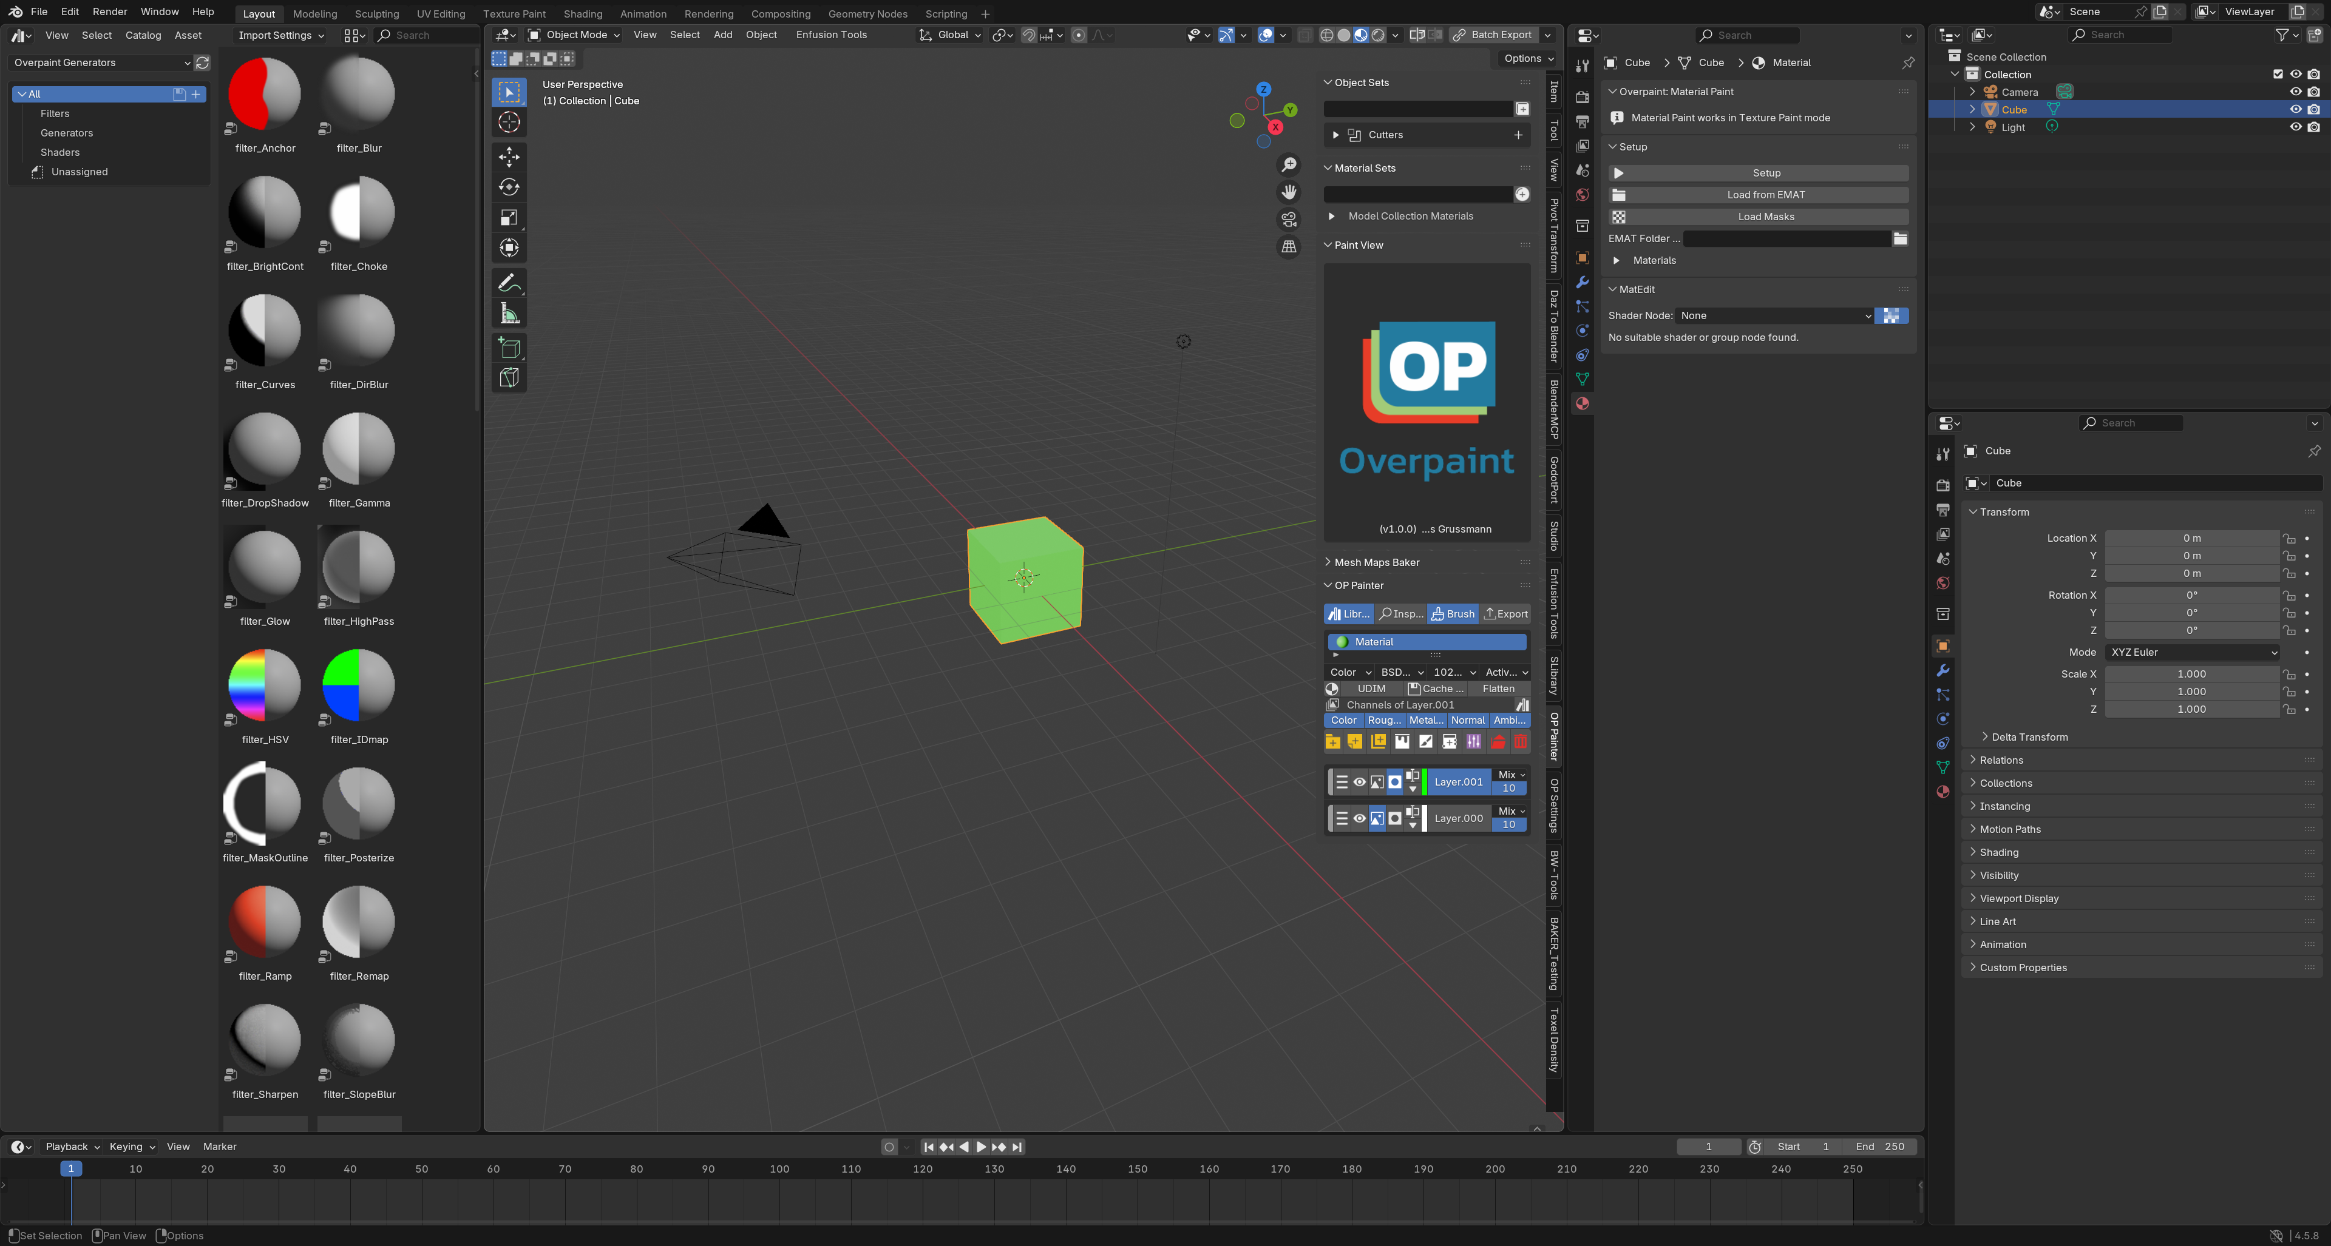
Task: Select the Move tool
Action: pyautogui.click(x=509, y=157)
